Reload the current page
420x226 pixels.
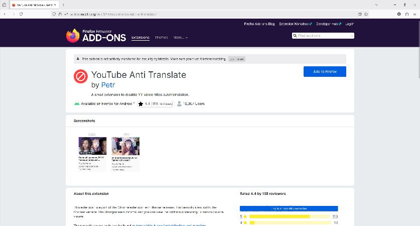coord(21,14)
